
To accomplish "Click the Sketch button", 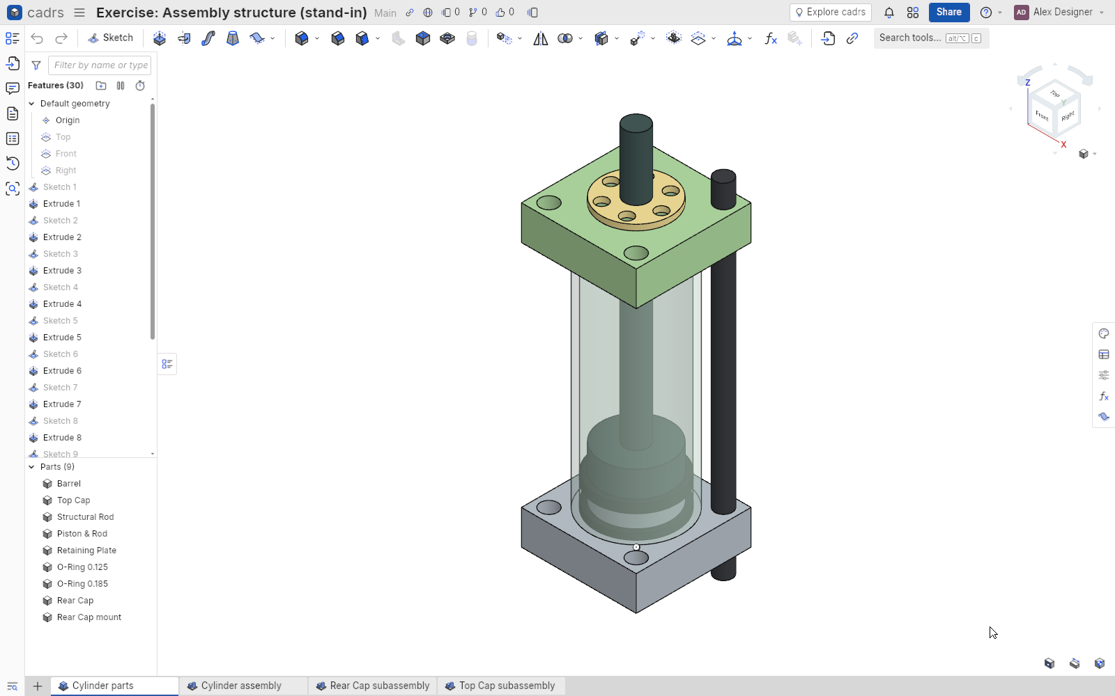I will point(111,38).
